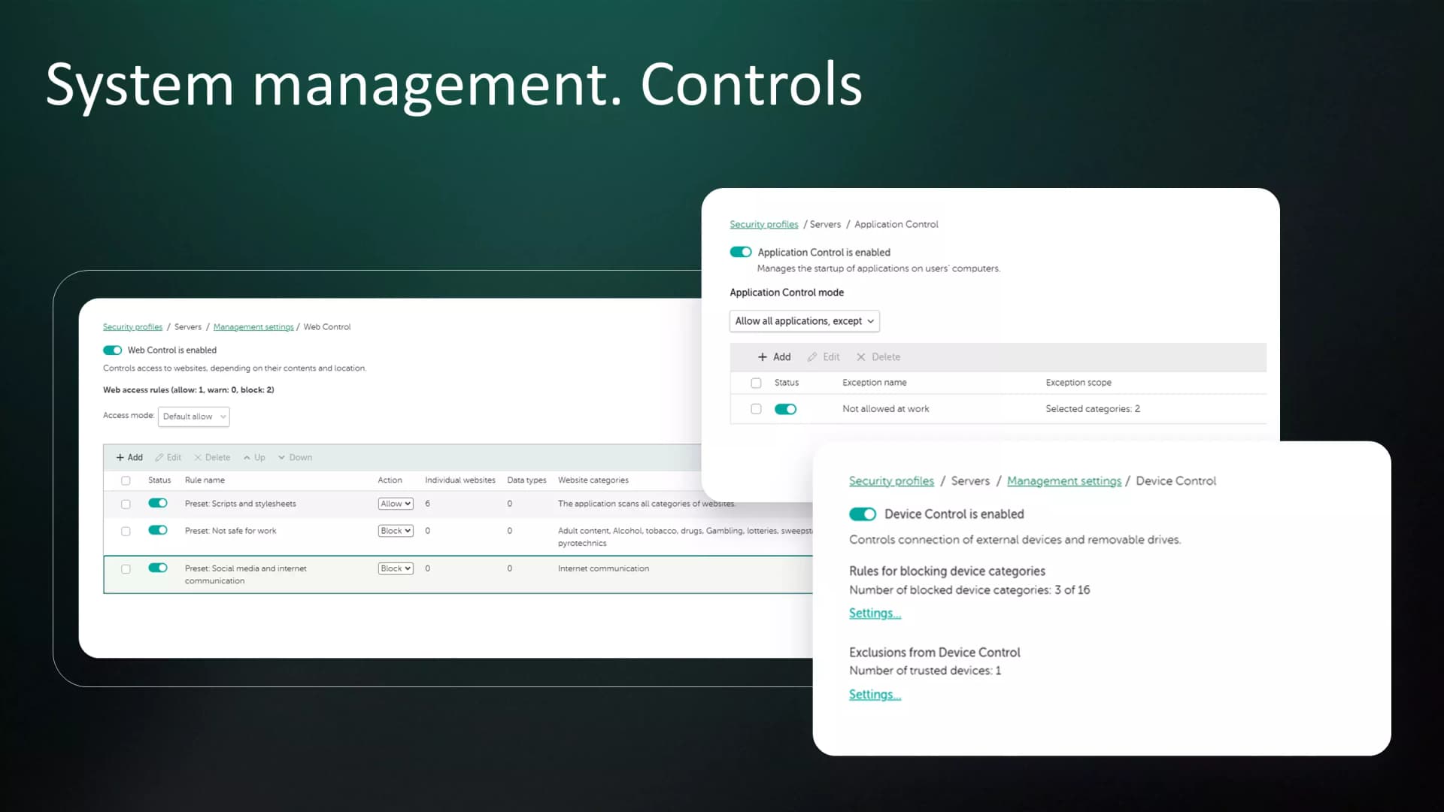Select Preset: Social media and internet communication rule

tap(245, 574)
